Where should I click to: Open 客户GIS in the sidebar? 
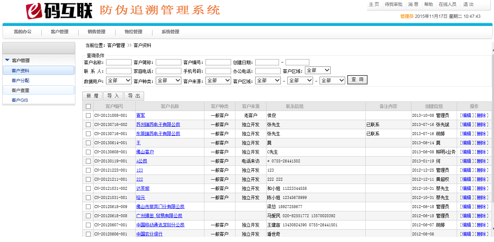coord(20,100)
